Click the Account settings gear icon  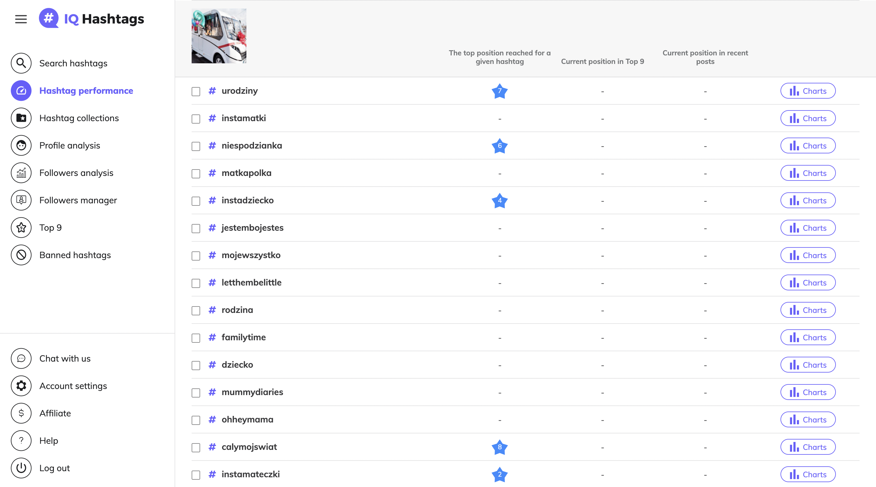[21, 386]
